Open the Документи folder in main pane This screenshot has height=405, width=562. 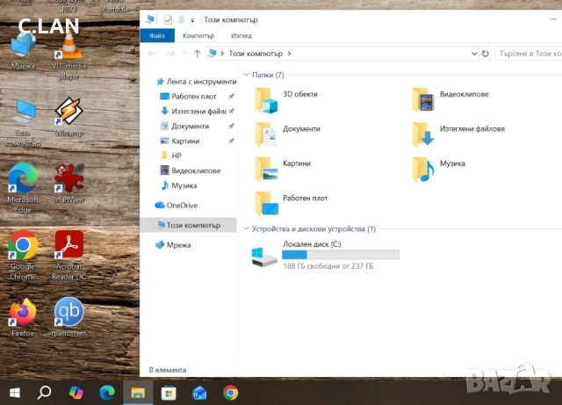pos(287,135)
